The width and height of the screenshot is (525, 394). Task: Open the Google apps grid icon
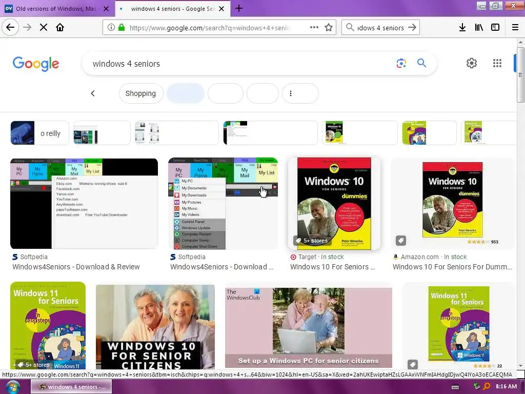click(497, 63)
